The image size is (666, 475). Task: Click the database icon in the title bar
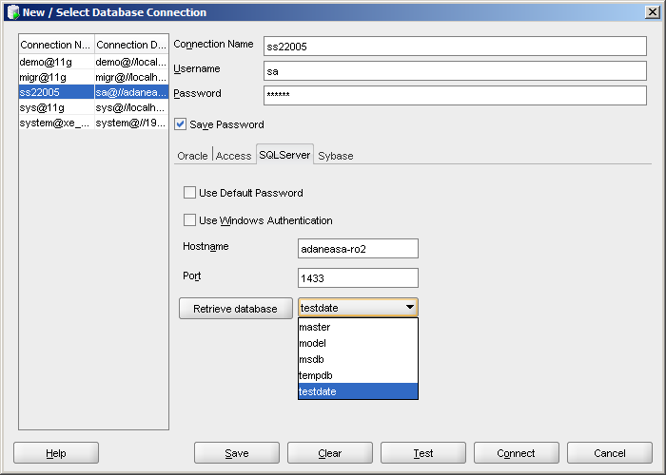[x=13, y=12]
